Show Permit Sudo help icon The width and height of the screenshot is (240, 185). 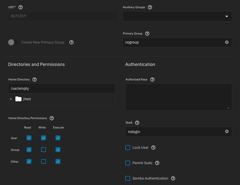[157, 163]
